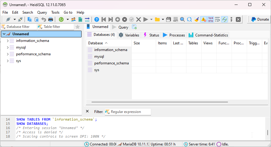Expand the information_schema tree node
Viewport: 271px width, 147px height.
8,41
